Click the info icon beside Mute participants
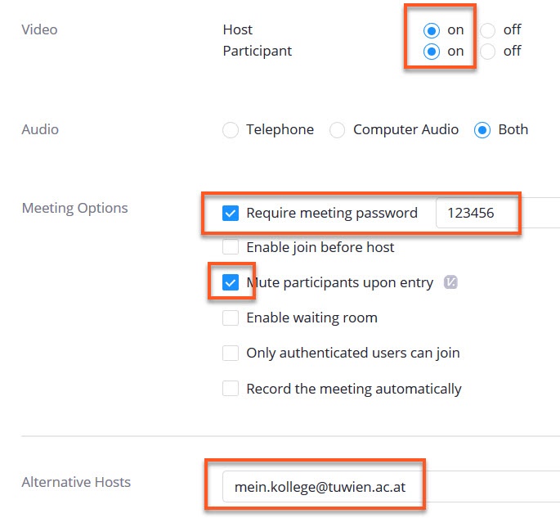Screen dimensions: 560x518 pyautogui.click(x=450, y=282)
